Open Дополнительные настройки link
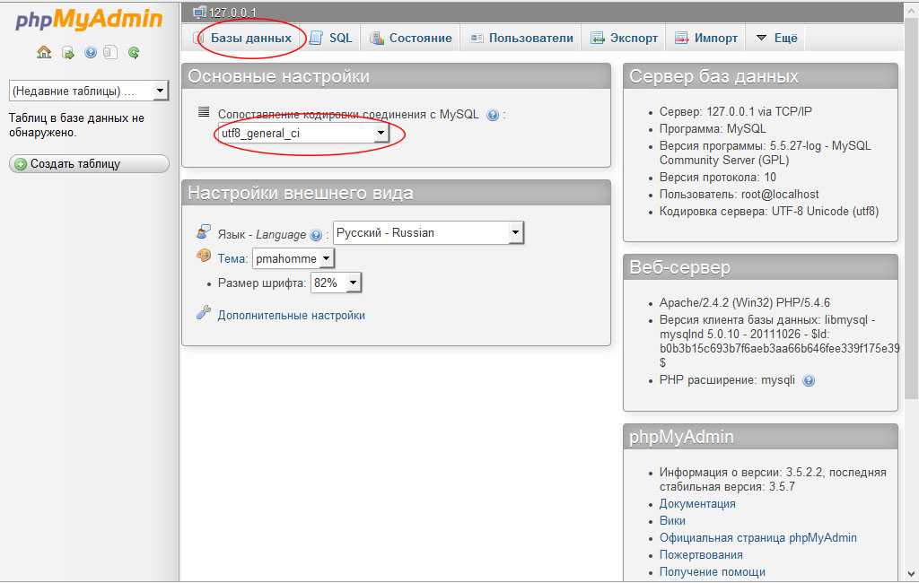The height and width of the screenshot is (583, 919). tap(292, 315)
